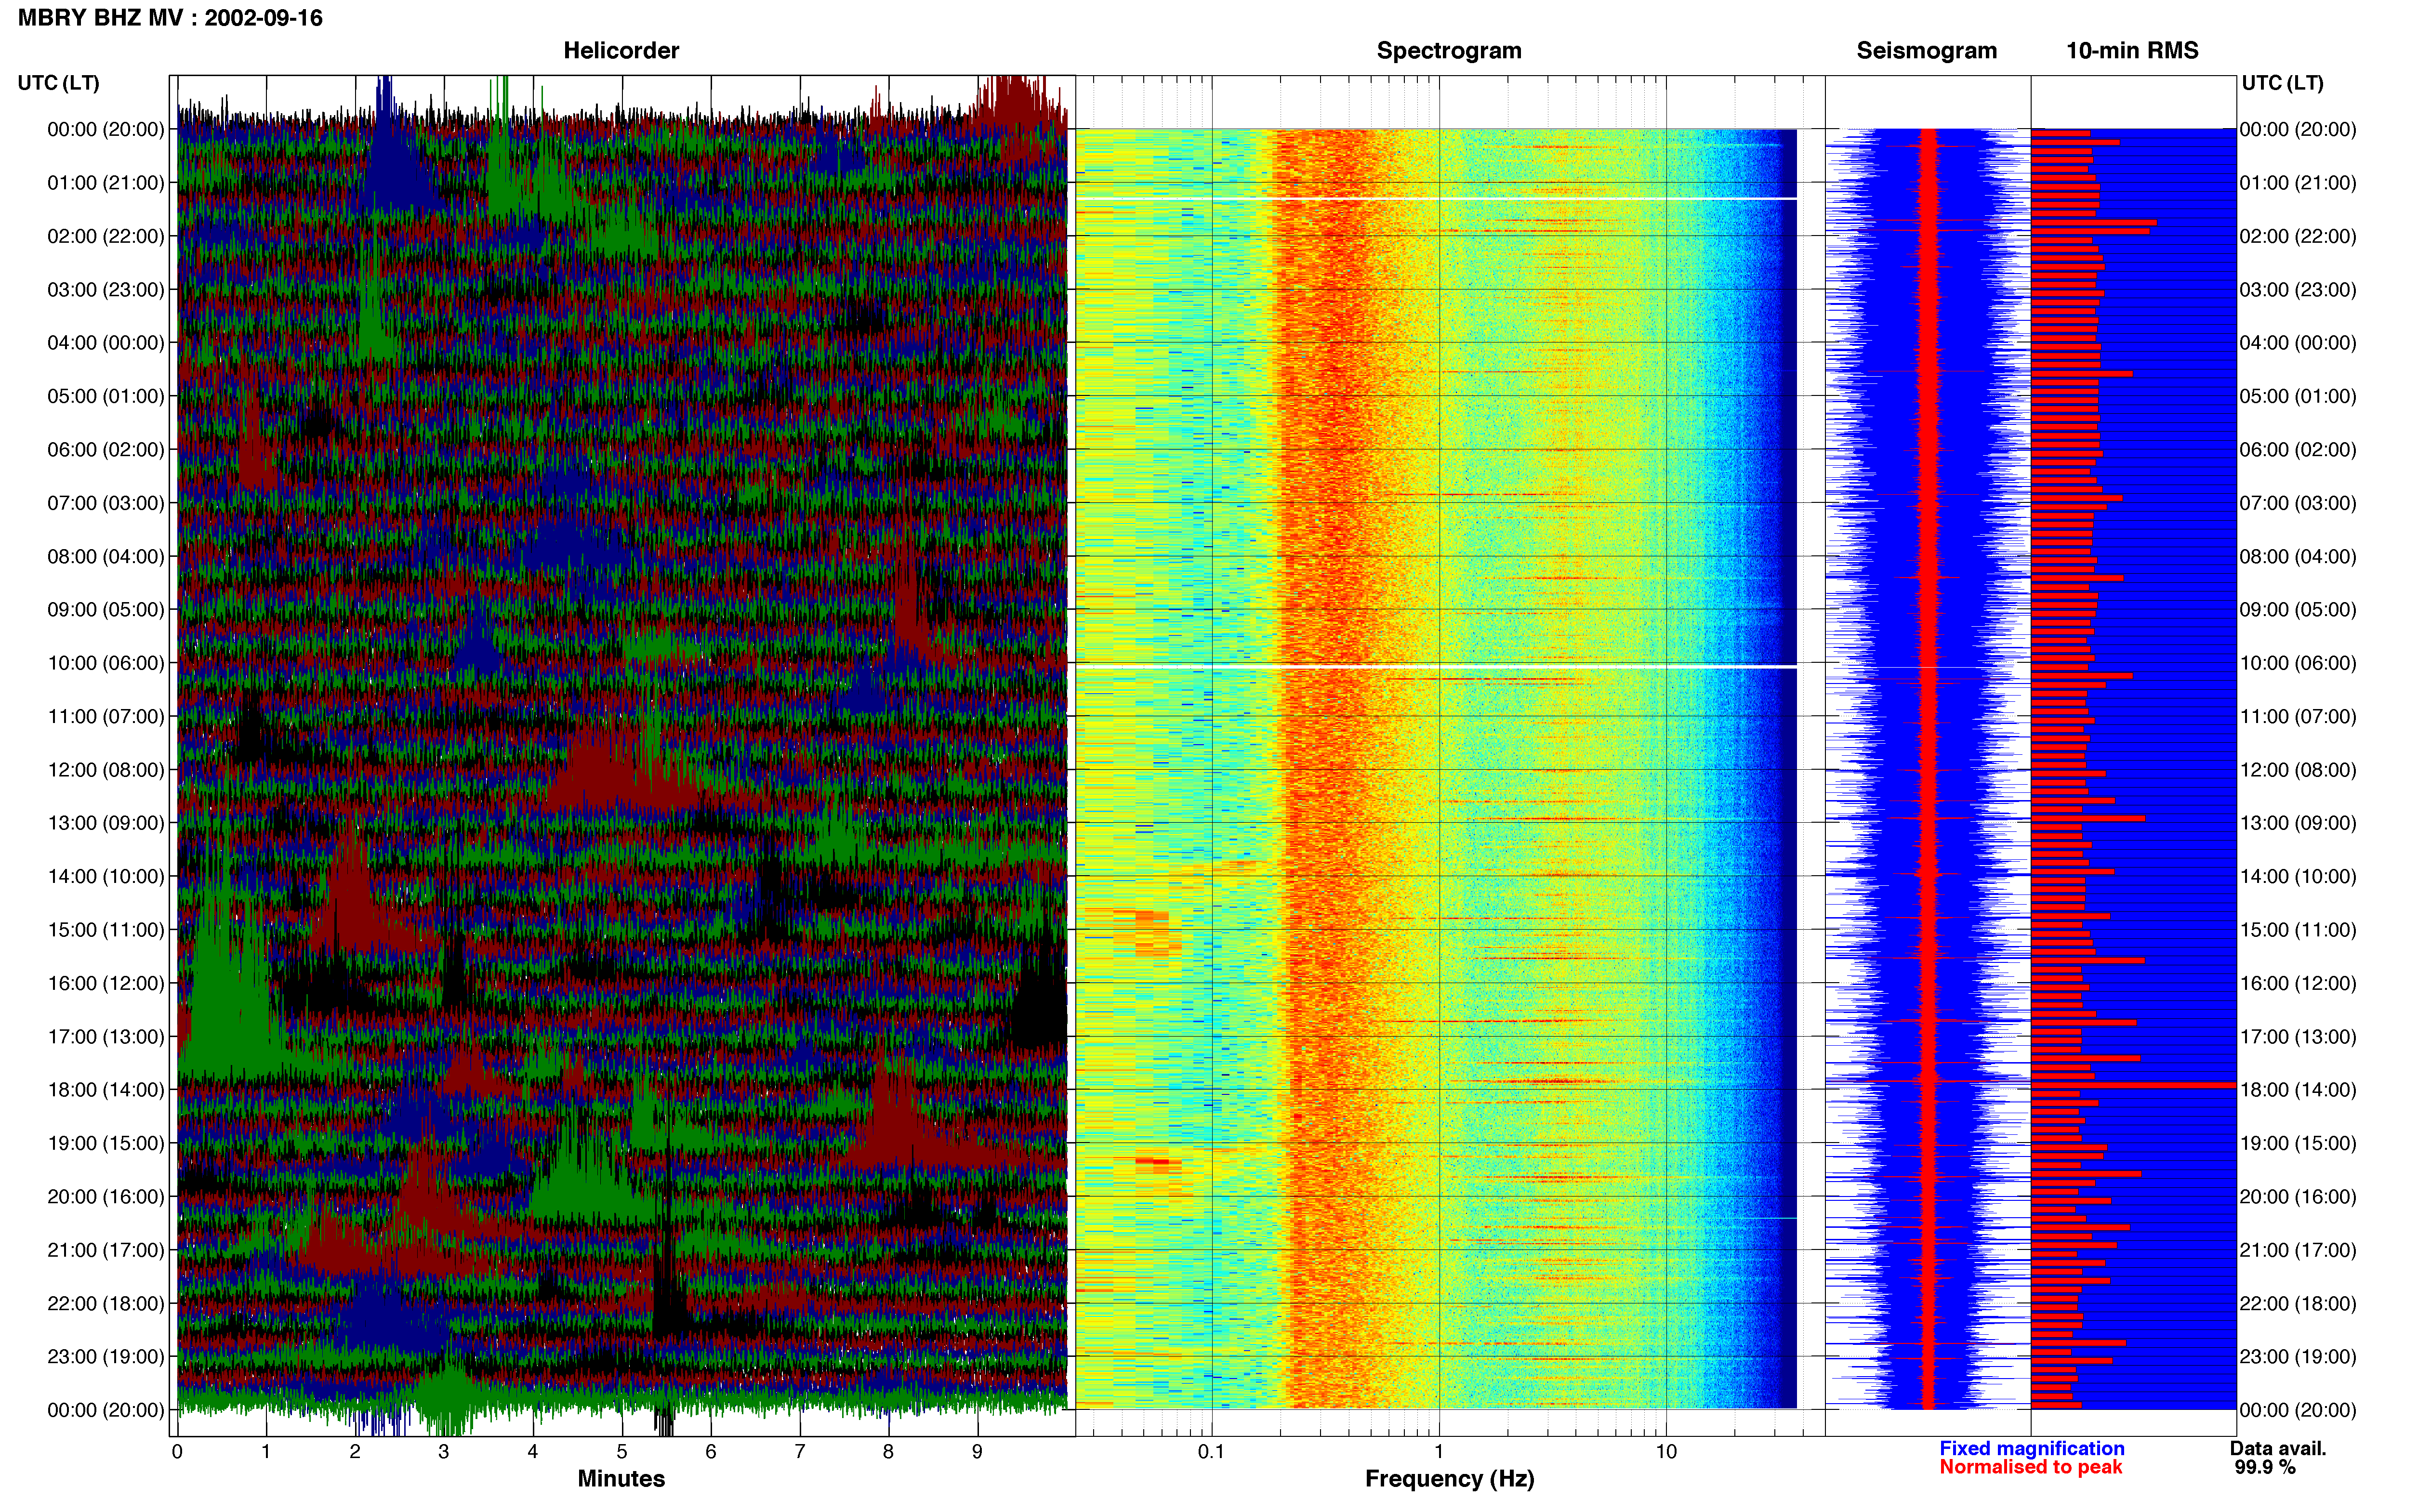Click the '8' tick on the Minutes axis
Viewport: 2418px width, 1512px height.
click(888, 1452)
